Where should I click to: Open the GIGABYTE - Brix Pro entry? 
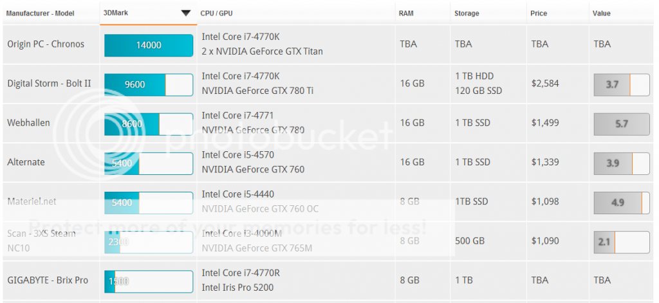click(x=48, y=280)
